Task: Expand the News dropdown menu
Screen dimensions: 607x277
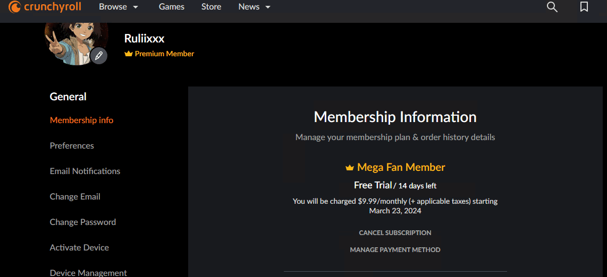Action: pos(254,7)
